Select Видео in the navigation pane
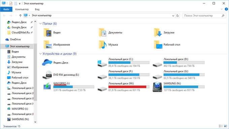The image size is (229, 129). 15,52
